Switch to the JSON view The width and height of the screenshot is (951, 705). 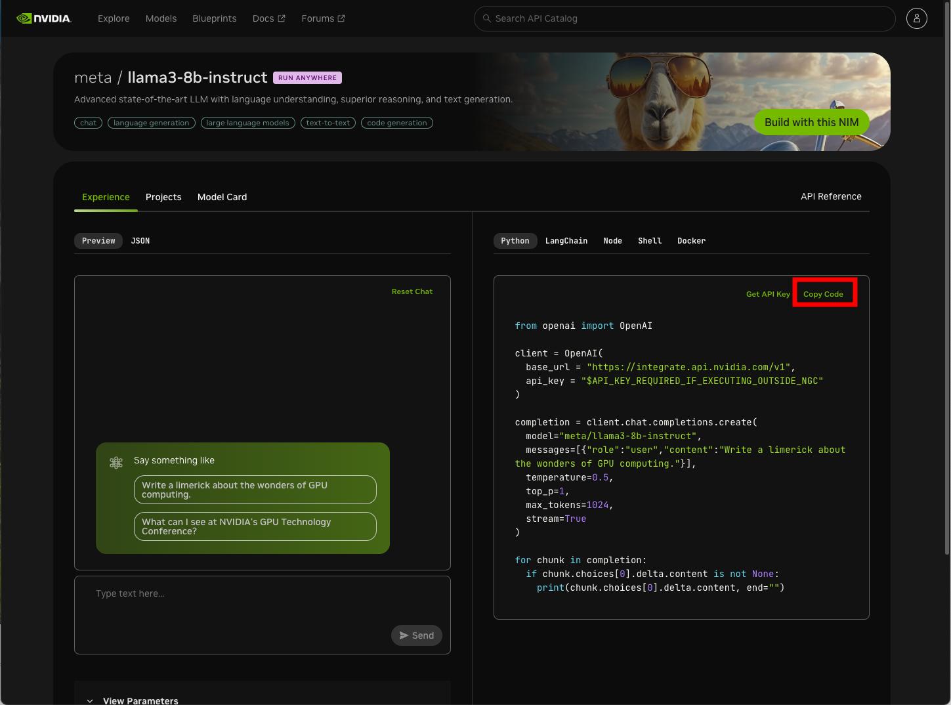click(140, 241)
